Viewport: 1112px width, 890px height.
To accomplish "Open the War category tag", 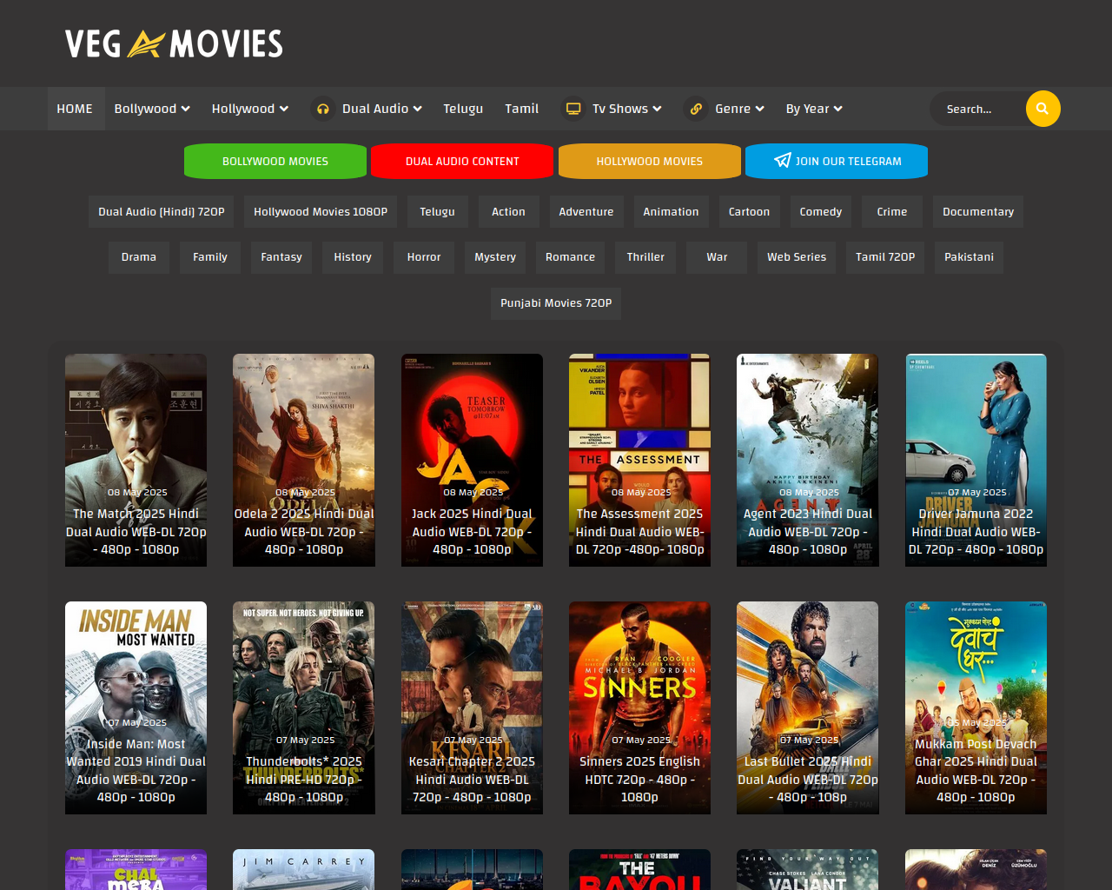I will point(717,256).
